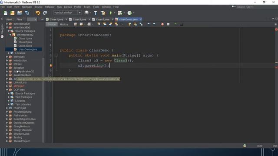Select Class3.java in the project tree

[x=25, y=46]
